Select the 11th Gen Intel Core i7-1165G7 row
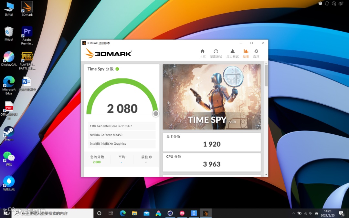Image resolution: width=349 pixels, height=218 pixels. pos(122,126)
